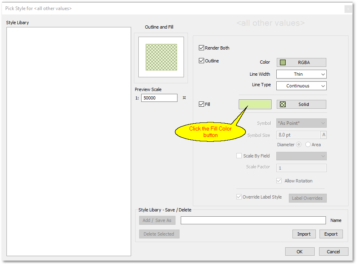Click the checkered Solid fill pattern icon
Viewport: 357px width, 265px height.
coord(282,104)
